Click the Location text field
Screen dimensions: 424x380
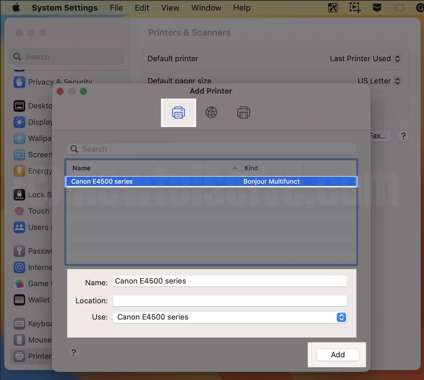(230, 300)
